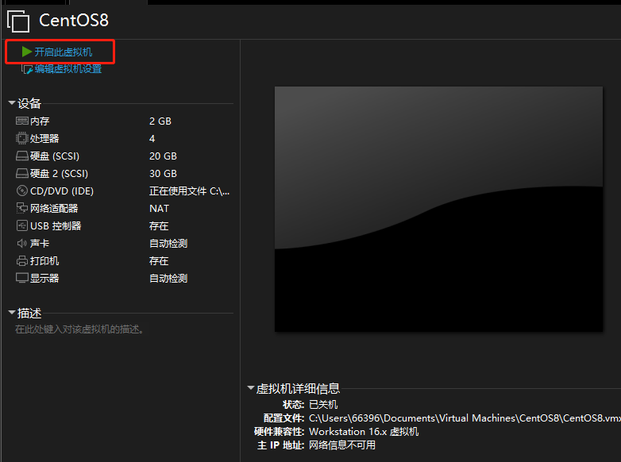Click the 正在使用文件 C:\... value
The image size is (621, 462).
pyautogui.click(x=189, y=191)
